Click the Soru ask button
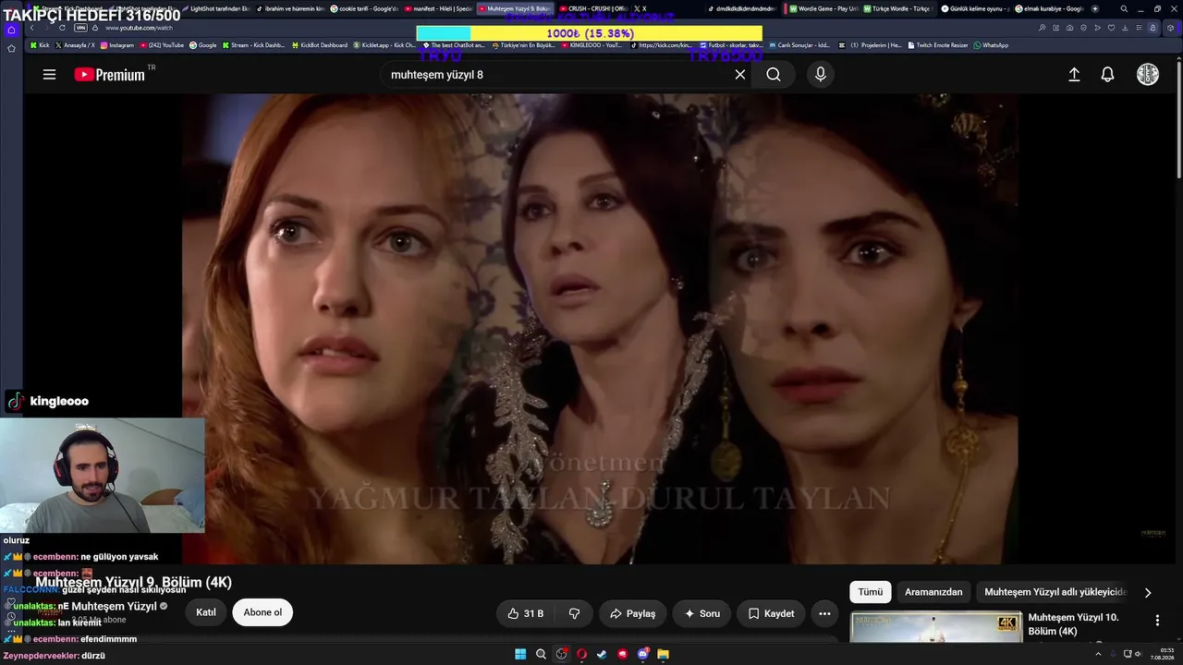 coord(701,613)
